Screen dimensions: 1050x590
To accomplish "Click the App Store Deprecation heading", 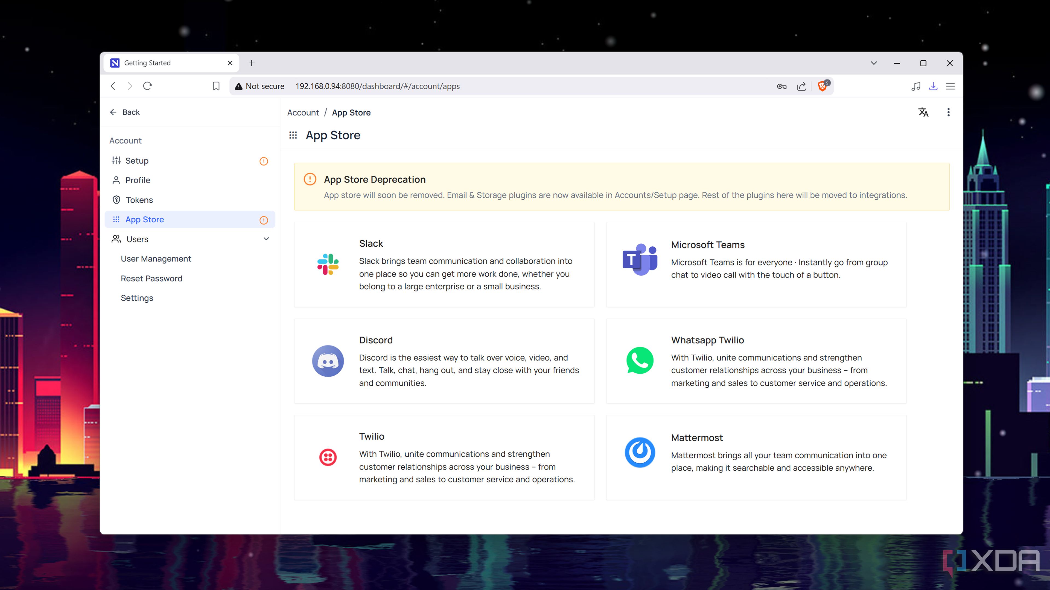I will [375, 179].
